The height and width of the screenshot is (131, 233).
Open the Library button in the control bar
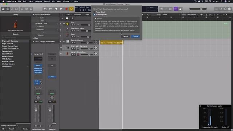(3, 9)
